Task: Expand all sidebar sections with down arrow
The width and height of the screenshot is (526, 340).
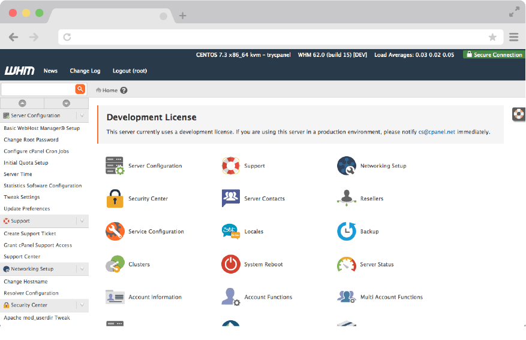Action: point(67,103)
